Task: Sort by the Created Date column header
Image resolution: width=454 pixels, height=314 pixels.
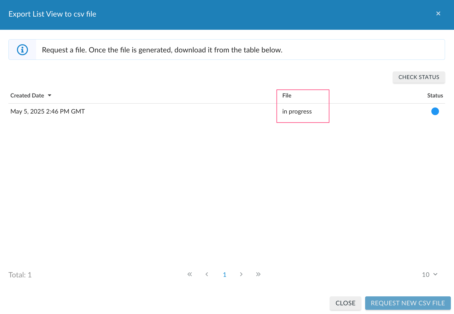Action: pos(27,96)
